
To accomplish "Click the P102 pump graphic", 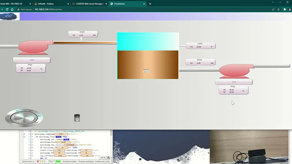I will (236, 71).
